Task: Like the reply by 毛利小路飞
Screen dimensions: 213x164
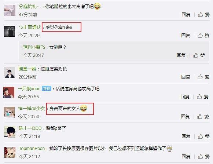Action: [x=199, y=55]
